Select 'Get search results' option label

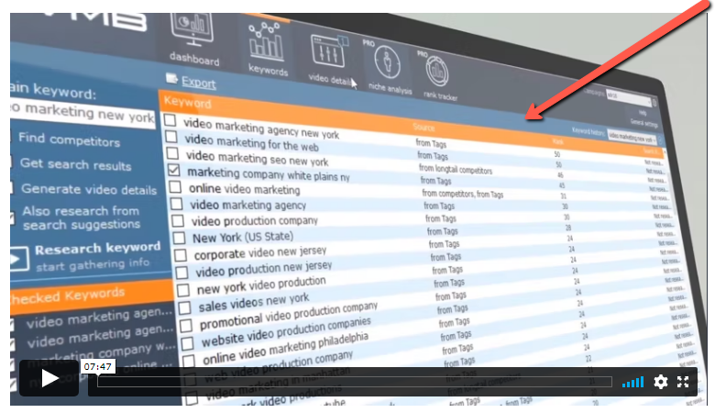coord(76,164)
